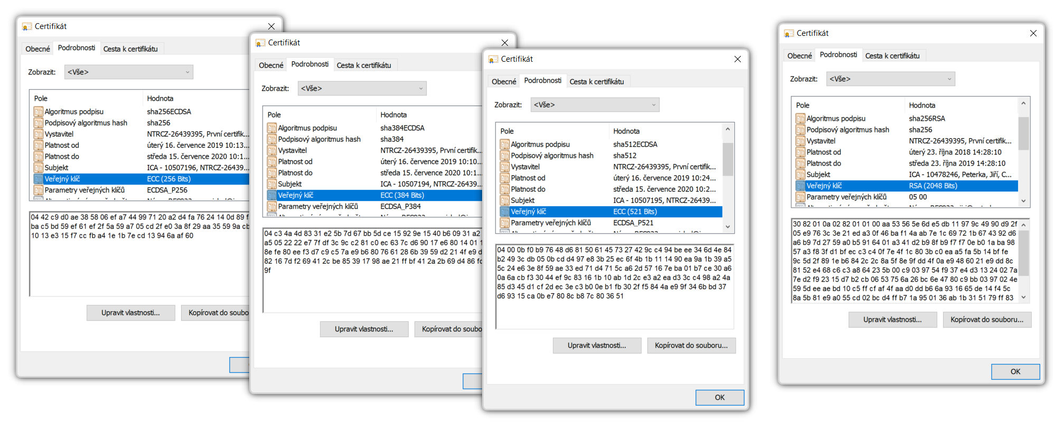Click Kopírovat do souboru in sha512ECDSA window
Viewport: 1054px width, 422px height.
(691, 345)
